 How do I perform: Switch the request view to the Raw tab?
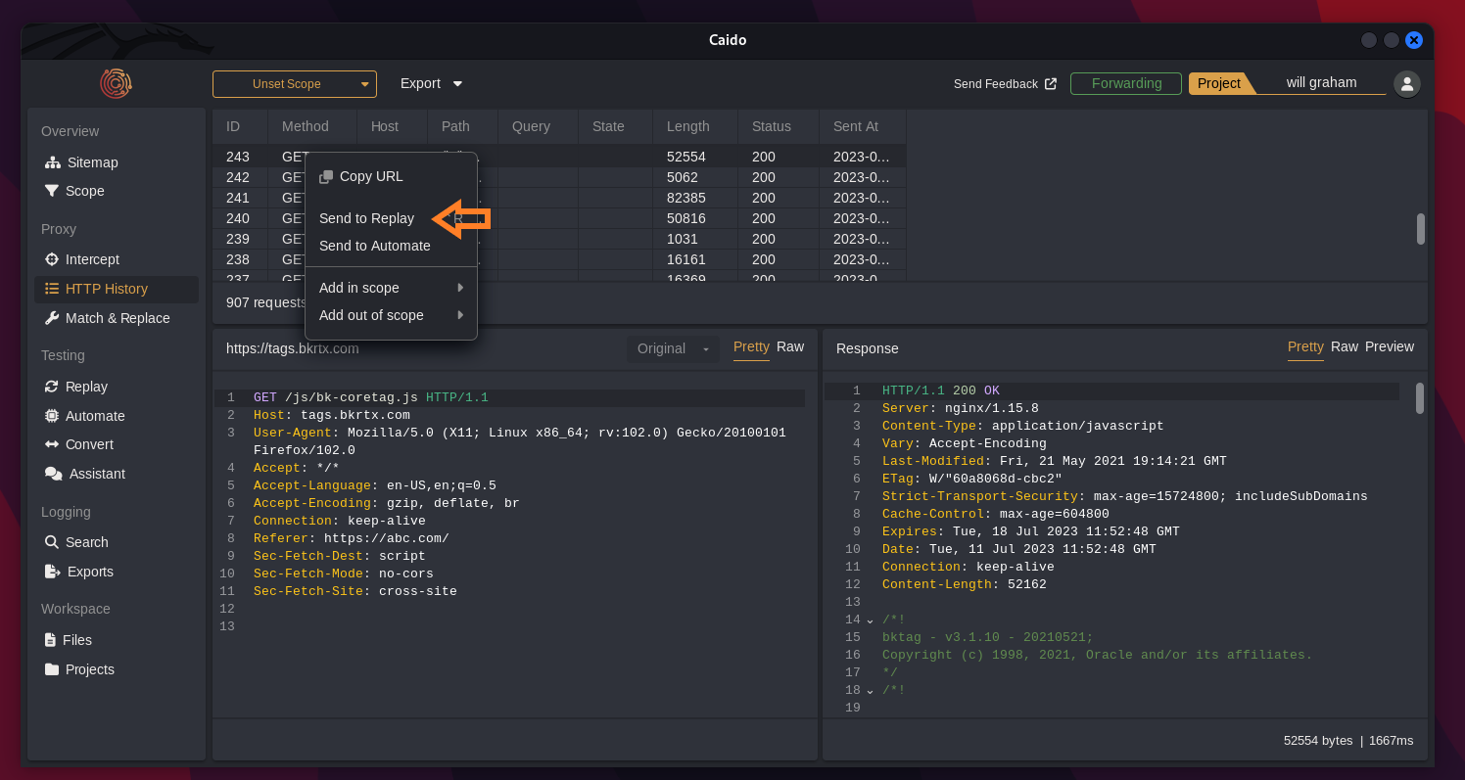click(790, 346)
